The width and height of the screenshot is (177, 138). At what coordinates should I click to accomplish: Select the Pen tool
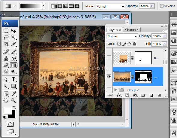[6, 79]
